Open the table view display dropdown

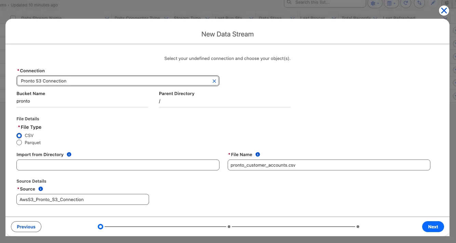point(390,3)
